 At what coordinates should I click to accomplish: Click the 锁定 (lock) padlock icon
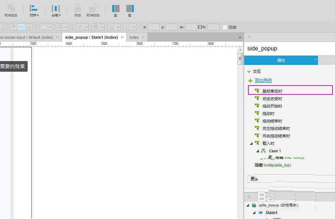point(78,8)
